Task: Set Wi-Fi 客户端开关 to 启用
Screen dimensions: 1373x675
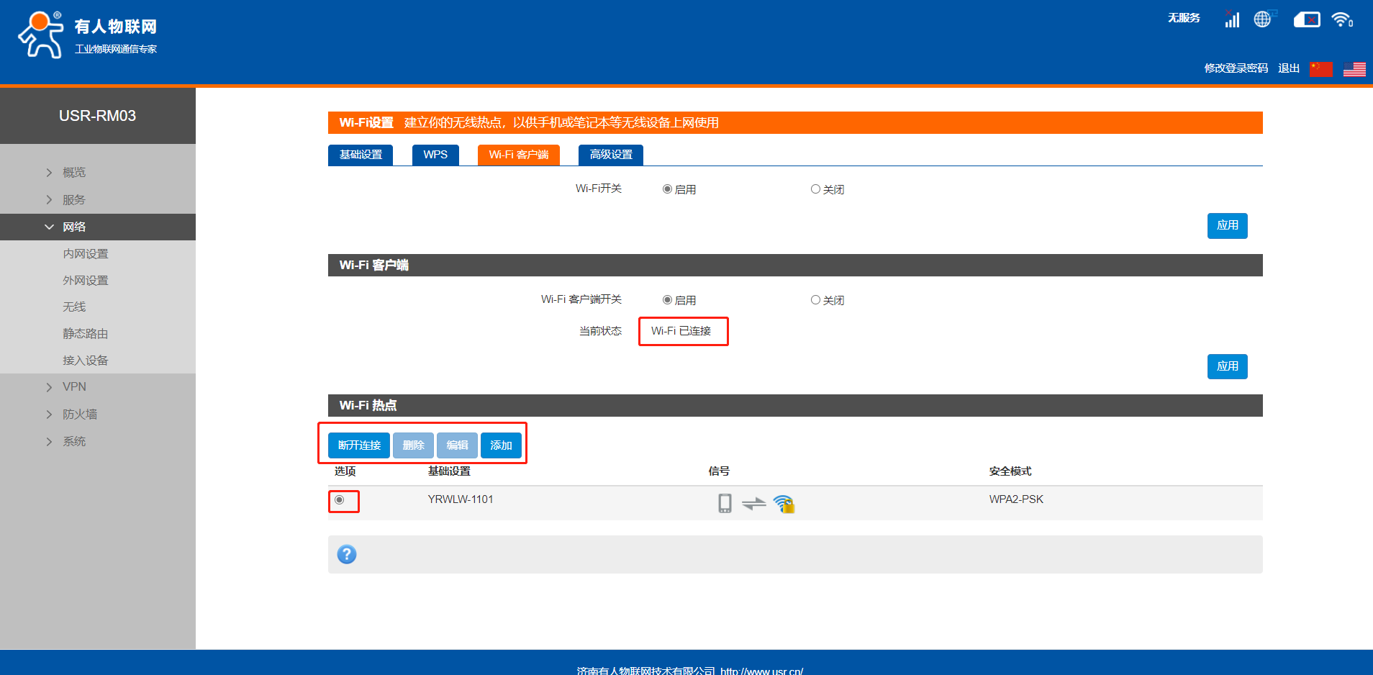Action: point(668,300)
